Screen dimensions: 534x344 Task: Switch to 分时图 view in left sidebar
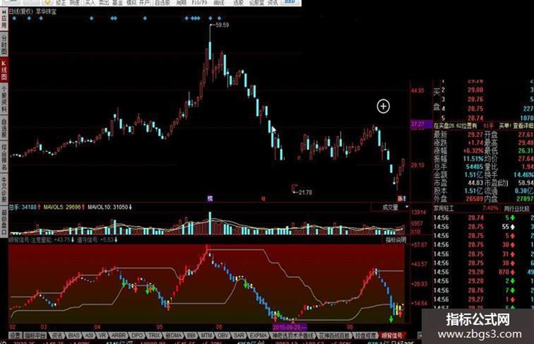click(x=4, y=45)
